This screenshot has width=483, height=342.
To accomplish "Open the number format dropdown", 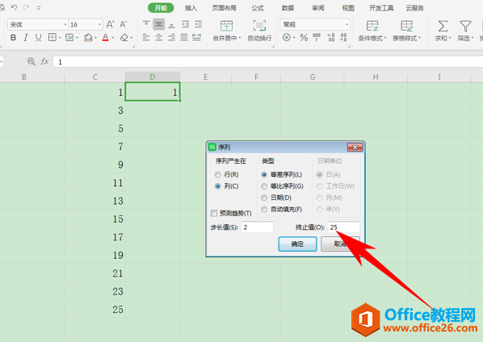I will pyautogui.click(x=346, y=24).
